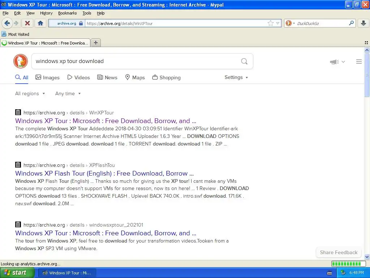
Task: Click the archive.org › details › XPFlashTou URL
Action: tap(69, 165)
